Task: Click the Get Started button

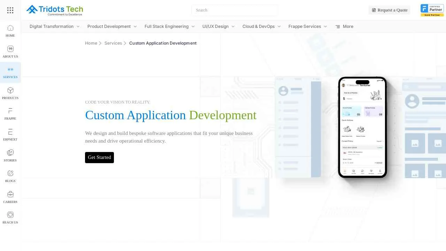Action: point(99,158)
